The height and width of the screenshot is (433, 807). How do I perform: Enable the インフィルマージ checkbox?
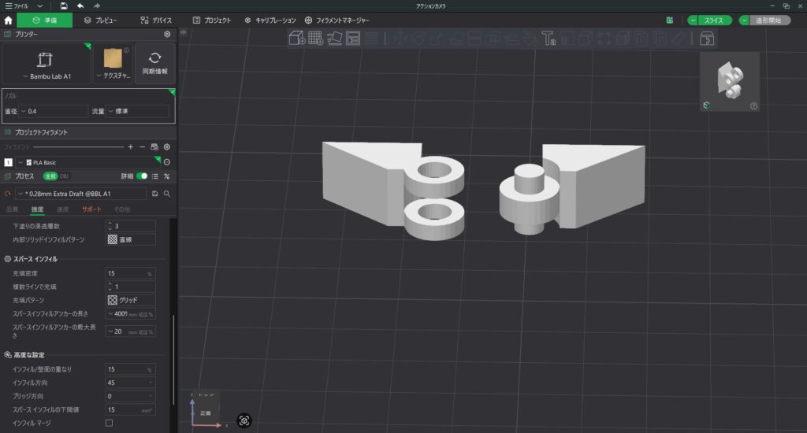(x=109, y=424)
